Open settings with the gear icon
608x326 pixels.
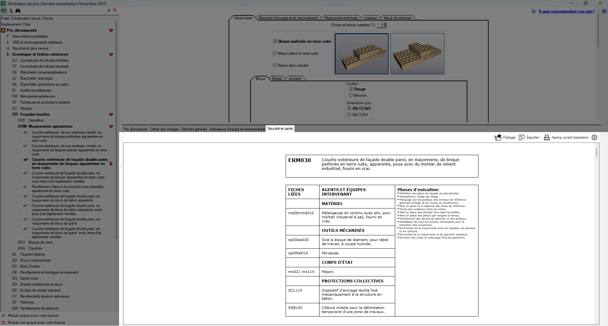click(x=594, y=137)
